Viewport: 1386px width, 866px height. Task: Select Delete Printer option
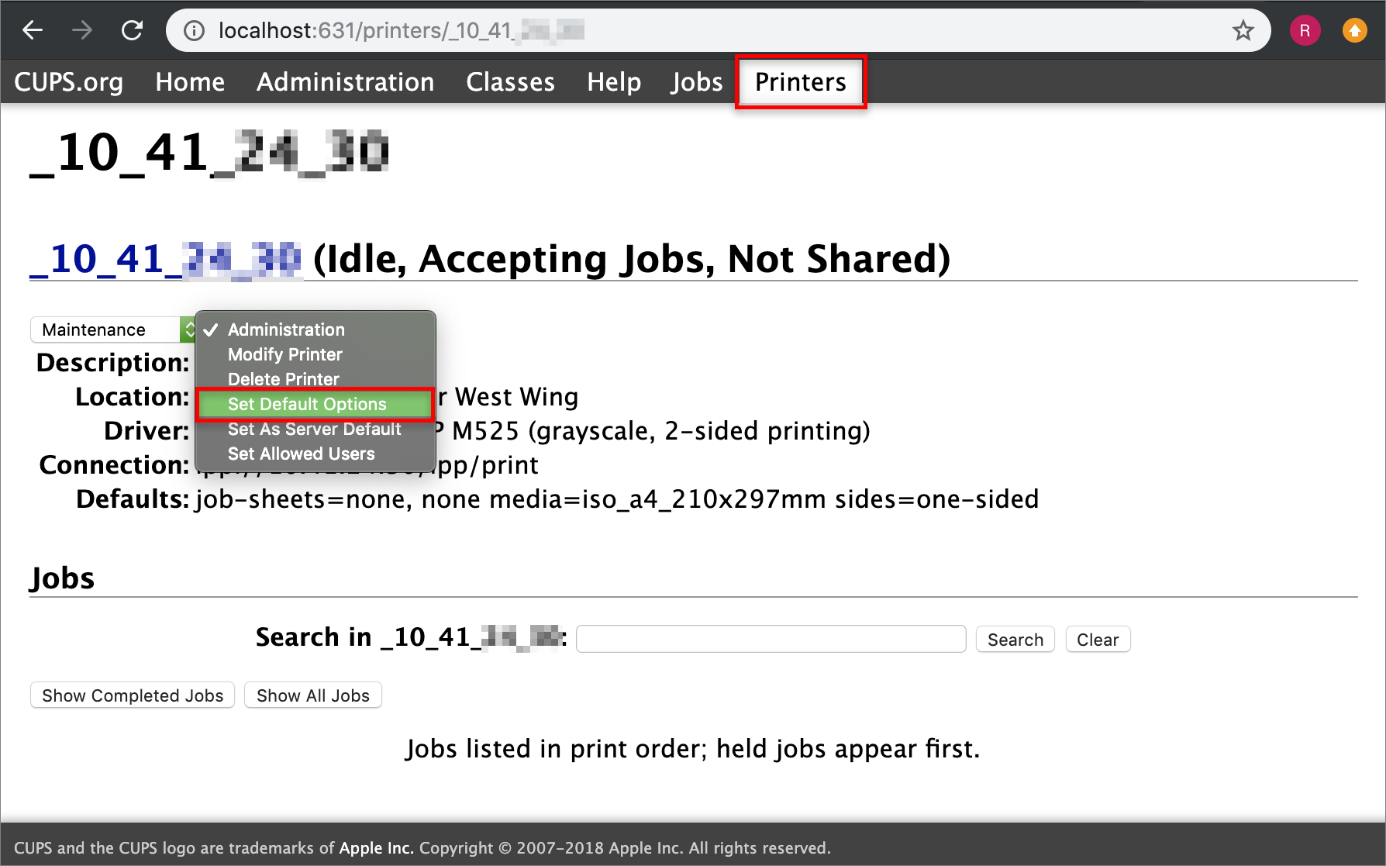click(x=283, y=379)
